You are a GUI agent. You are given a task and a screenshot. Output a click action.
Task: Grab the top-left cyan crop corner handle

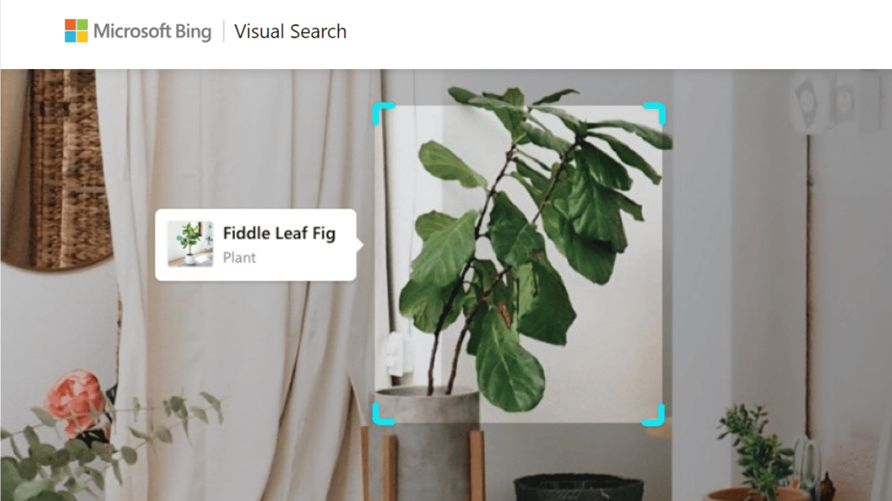tap(384, 115)
